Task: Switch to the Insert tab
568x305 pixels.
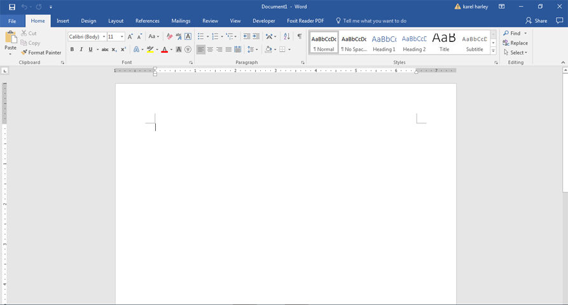Action: 63,21
